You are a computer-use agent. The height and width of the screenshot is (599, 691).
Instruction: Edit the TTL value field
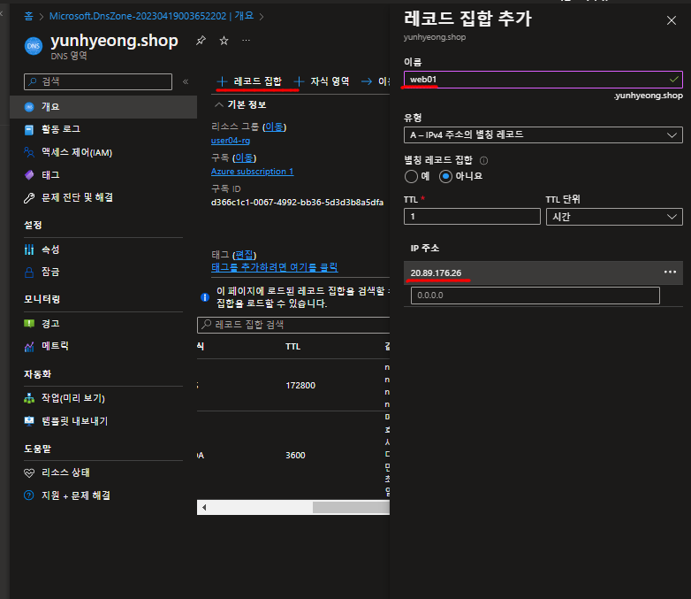pos(472,217)
